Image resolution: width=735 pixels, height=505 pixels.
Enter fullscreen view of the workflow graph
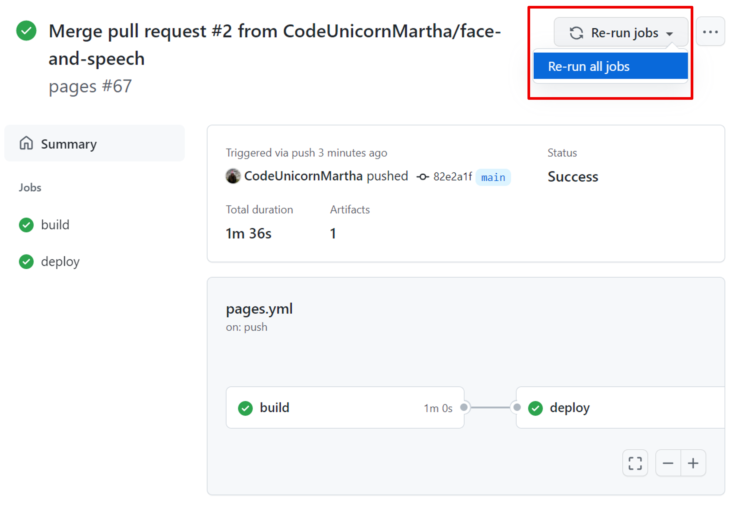635,463
